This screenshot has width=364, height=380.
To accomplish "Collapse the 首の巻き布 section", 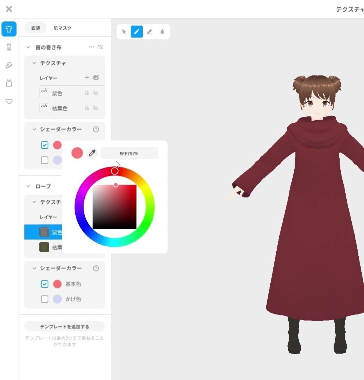I will pos(28,47).
